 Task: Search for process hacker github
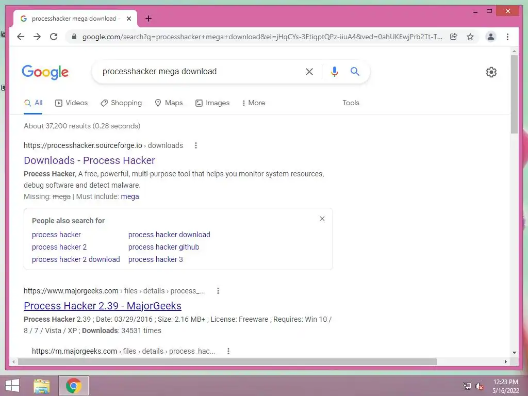[x=163, y=247]
